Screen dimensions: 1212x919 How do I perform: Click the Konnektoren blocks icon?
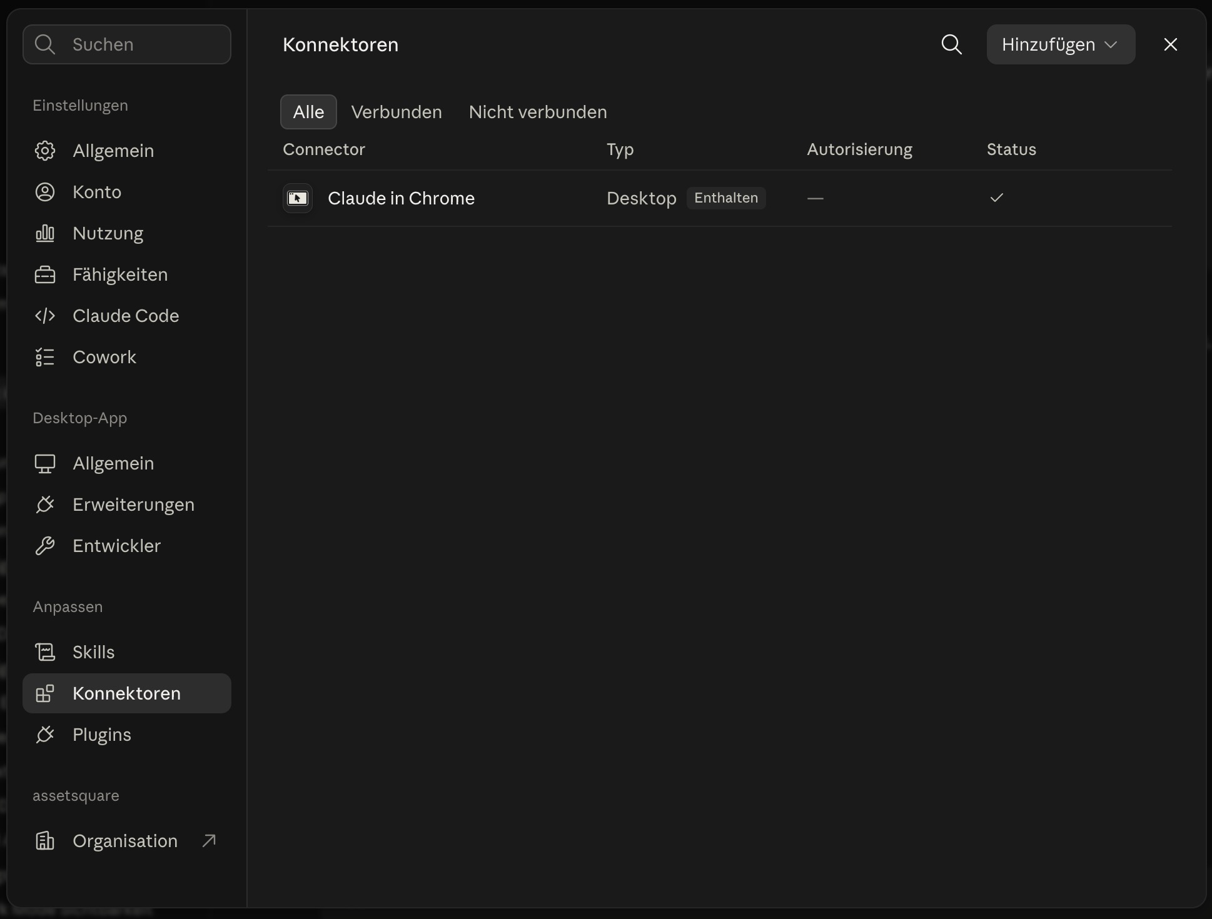pyautogui.click(x=45, y=693)
